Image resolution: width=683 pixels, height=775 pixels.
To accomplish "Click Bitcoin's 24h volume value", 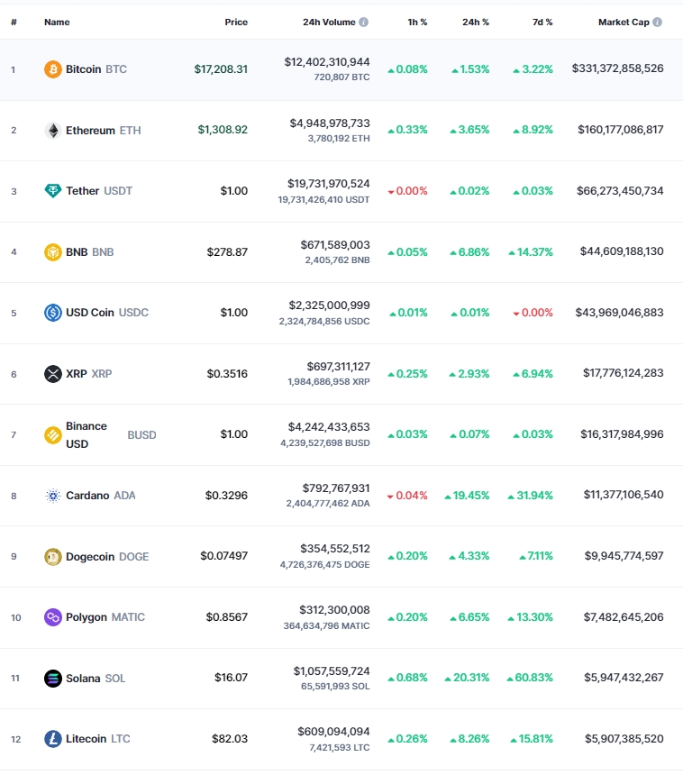I will 327,62.
